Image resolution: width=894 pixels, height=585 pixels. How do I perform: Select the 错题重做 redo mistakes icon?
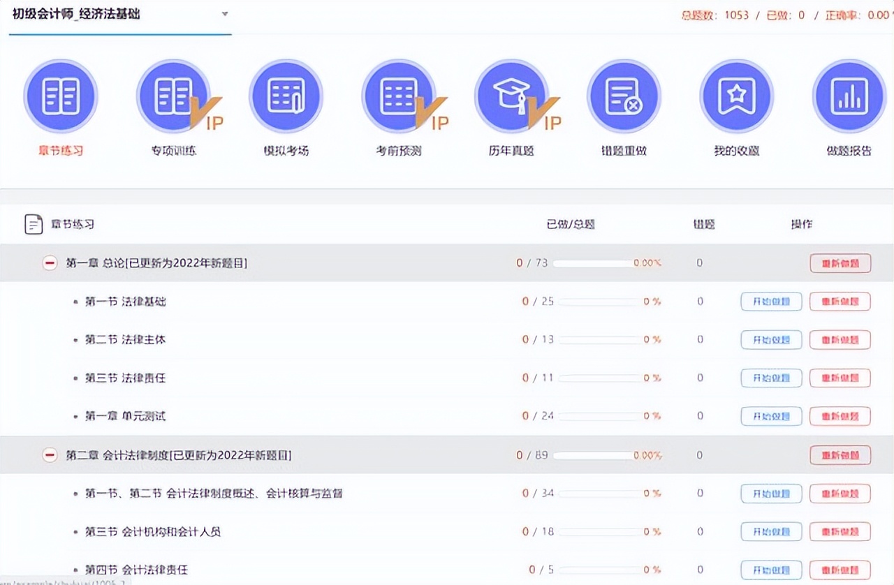(x=624, y=97)
